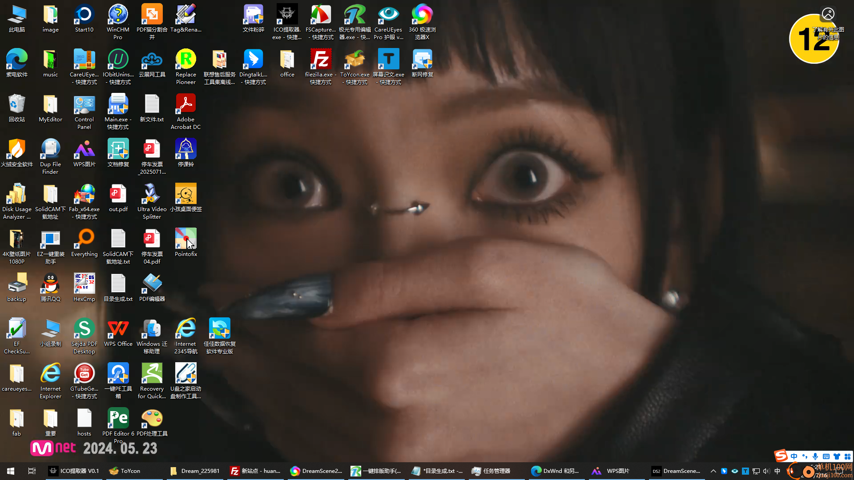Image resolution: width=854 pixels, height=480 pixels.
Task: Select the DingtalkLauncher shortcut icon
Action: pos(254,66)
